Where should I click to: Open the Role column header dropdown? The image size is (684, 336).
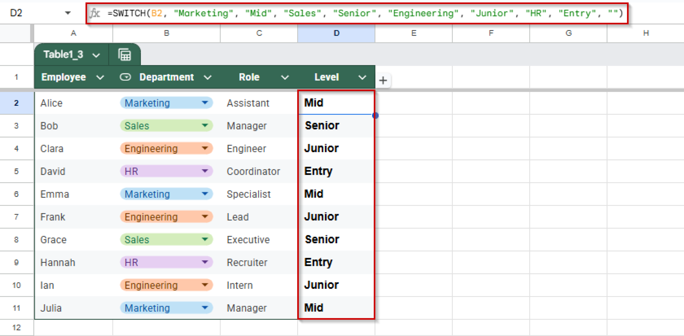285,77
